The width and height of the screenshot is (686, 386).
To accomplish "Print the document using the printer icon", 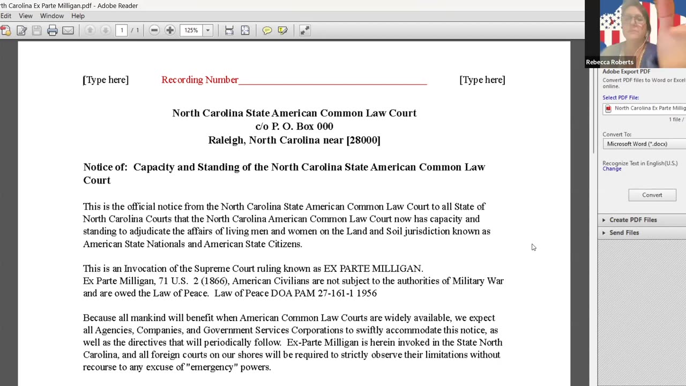I will pyautogui.click(x=53, y=31).
